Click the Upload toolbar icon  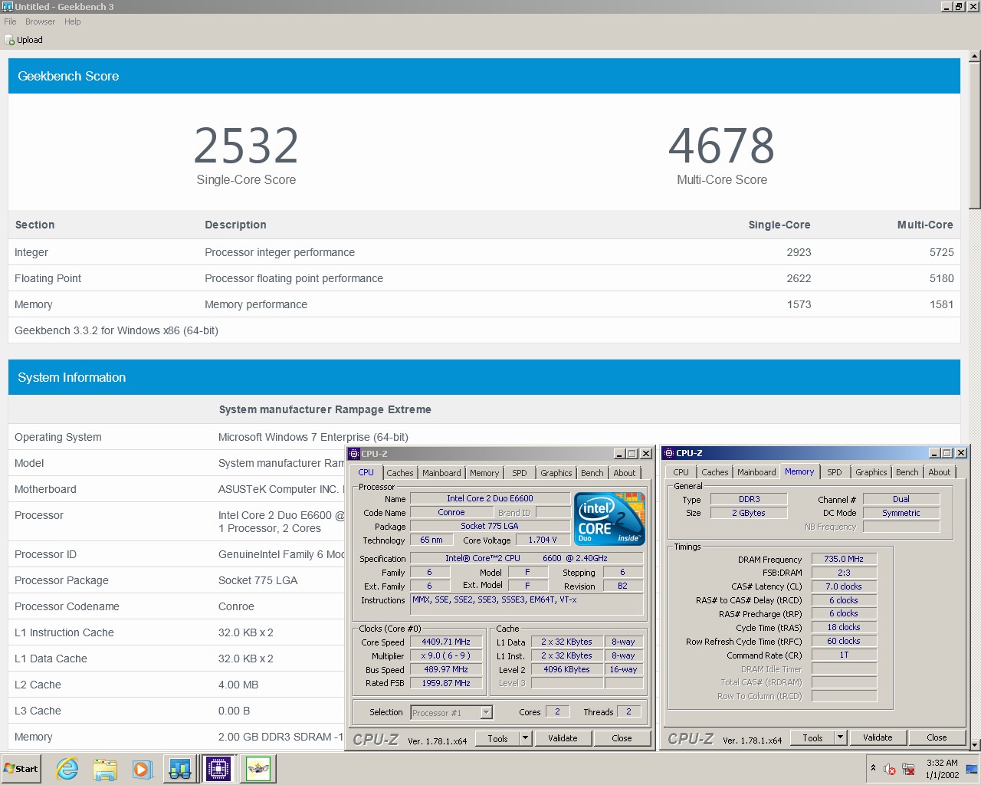point(9,40)
